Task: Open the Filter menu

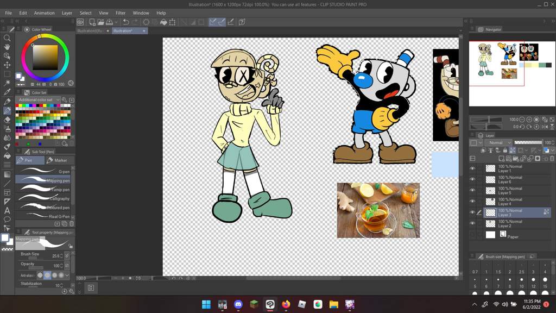Action: click(x=121, y=13)
